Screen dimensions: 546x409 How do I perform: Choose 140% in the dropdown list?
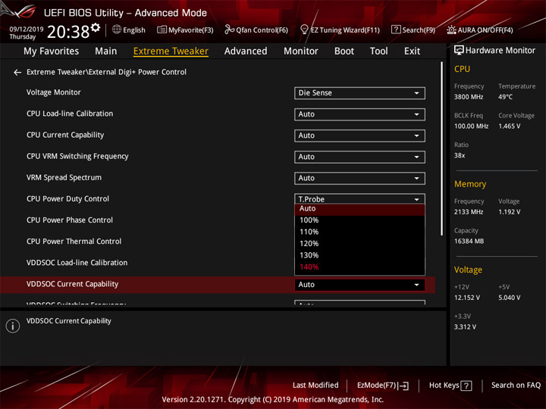tap(359, 267)
